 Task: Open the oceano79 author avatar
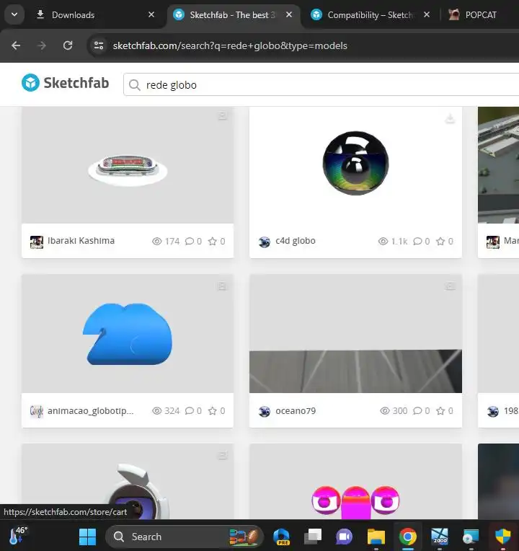pos(265,411)
